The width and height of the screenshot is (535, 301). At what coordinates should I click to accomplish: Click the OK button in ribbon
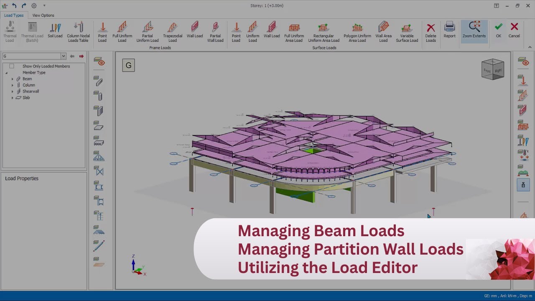pos(498,30)
